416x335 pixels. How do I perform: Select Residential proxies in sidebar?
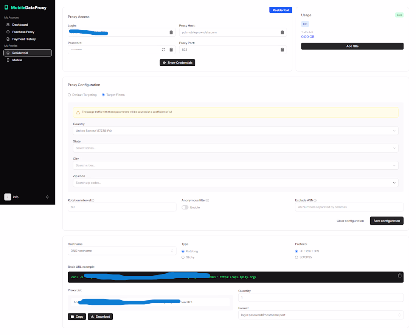coord(28,53)
